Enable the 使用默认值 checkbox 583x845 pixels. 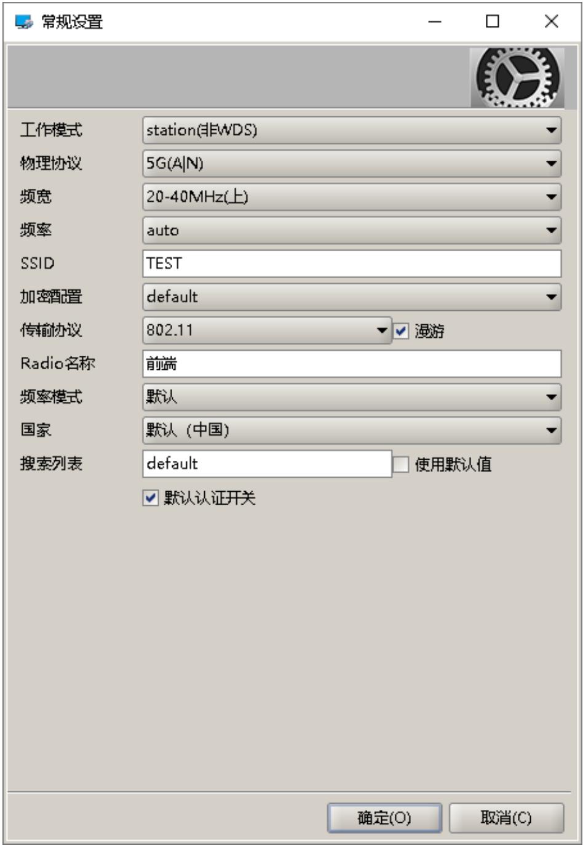pos(400,465)
